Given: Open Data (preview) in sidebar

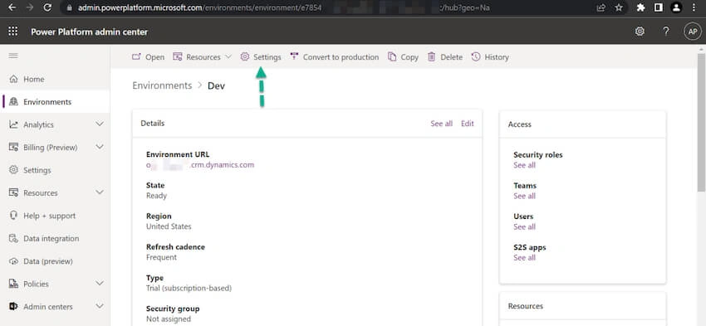Looking at the screenshot, I should [x=55, y=261].
